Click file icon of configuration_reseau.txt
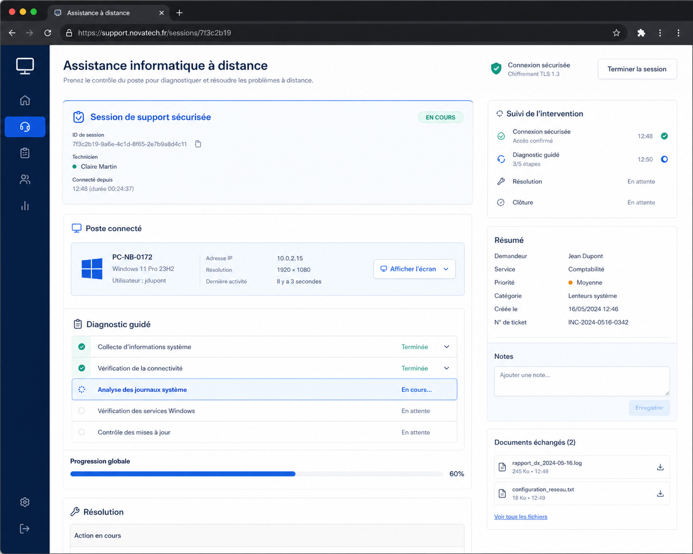This screenshot has height=554, width=693. [x=502, y=493]
